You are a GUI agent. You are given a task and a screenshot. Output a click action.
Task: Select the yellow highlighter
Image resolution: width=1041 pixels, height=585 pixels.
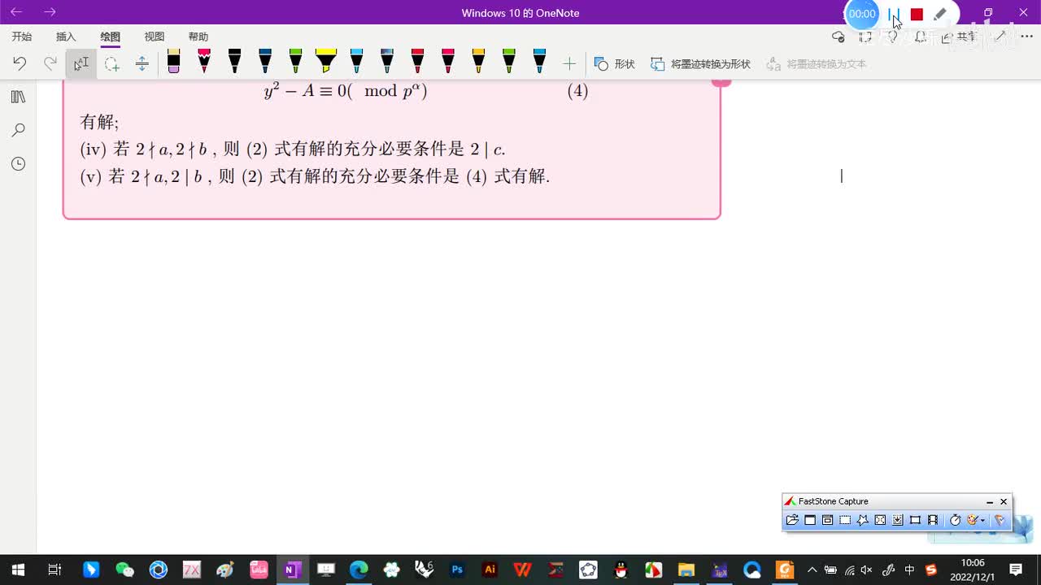(x=326, y=61)
